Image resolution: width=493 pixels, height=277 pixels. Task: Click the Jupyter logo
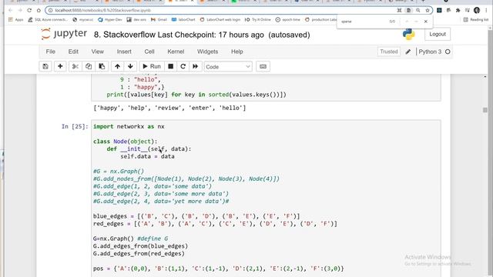click(64, 34)
